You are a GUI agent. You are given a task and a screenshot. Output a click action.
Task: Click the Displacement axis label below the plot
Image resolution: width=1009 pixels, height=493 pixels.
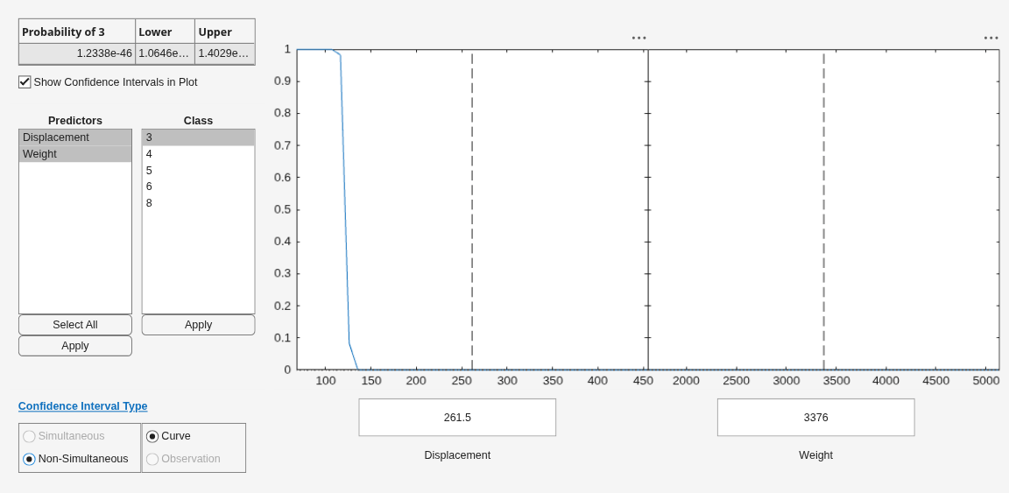coord(457,455)
